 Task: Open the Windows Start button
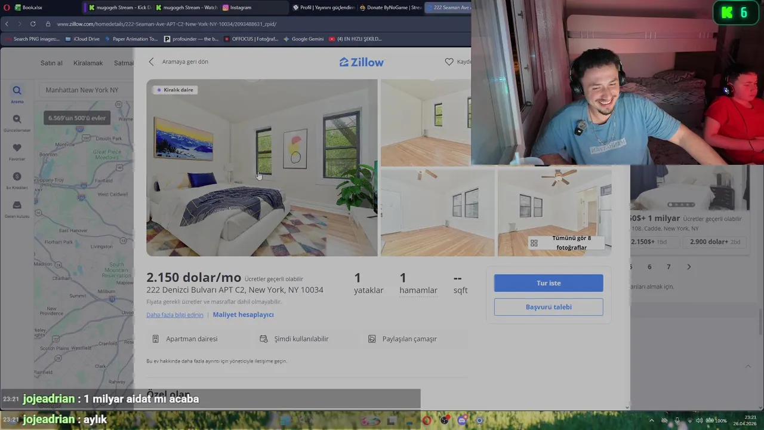click(286, 420)
